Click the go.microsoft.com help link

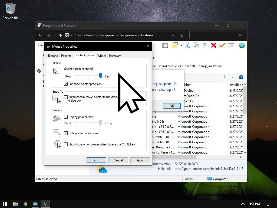(x=209, y=169)
